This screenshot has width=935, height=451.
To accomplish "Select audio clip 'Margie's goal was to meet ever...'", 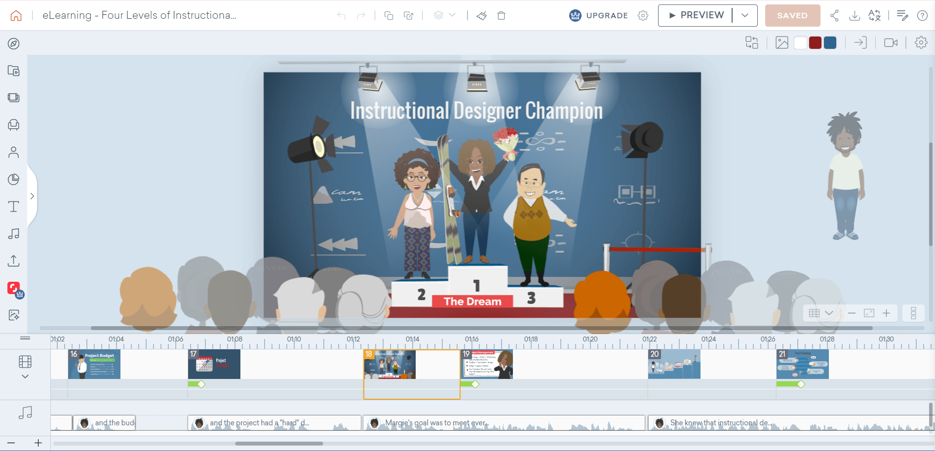I will [x=504, y=423].
